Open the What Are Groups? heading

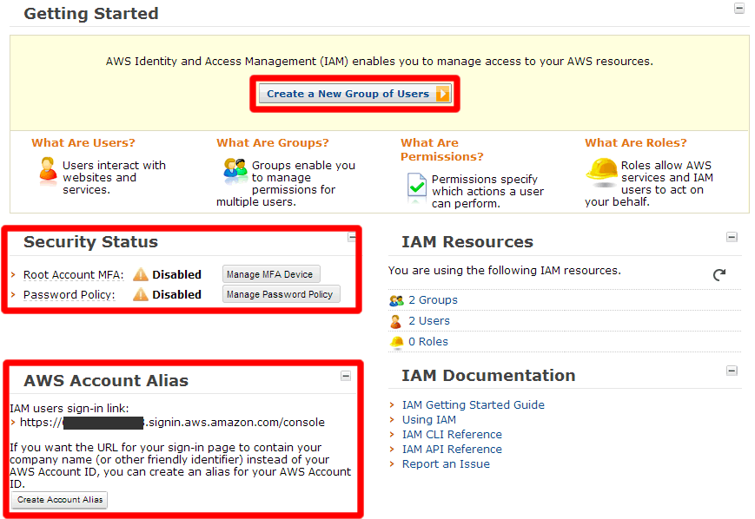point(273,143)
